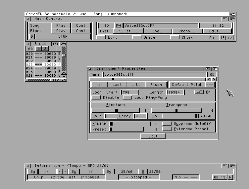Screen dimensions: 249x189
Task: Click the load instrument folder icon
Action: pos(118,25)
